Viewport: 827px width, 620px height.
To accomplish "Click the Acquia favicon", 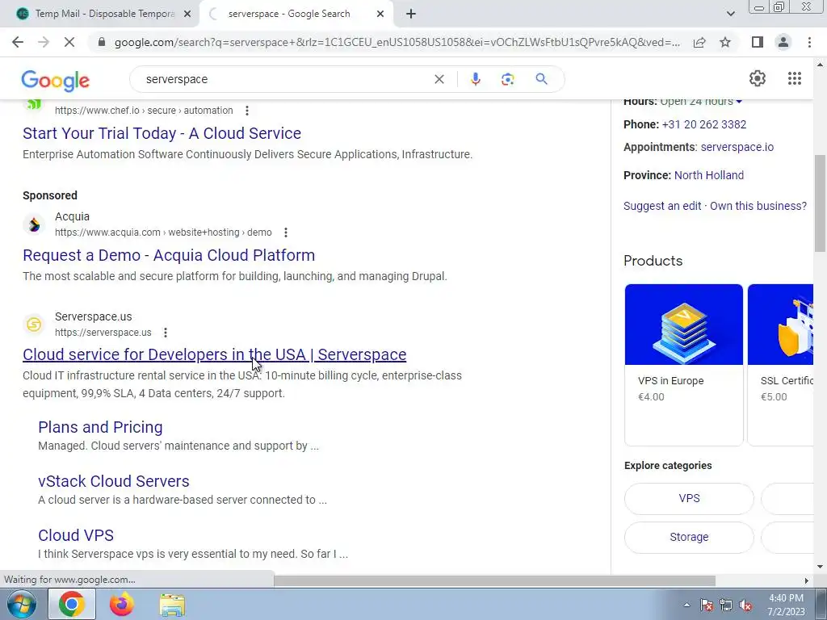I will (34, 224).
